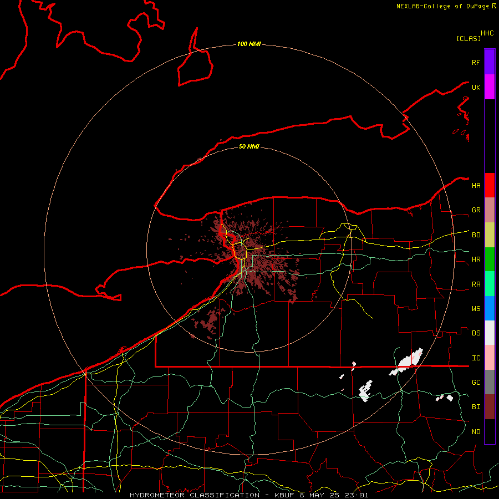Screen dimensions: 499x499
Task: Click the 50 NMI range ring label
Action: [249, 146]
